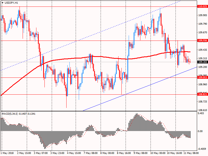Click the MACD scale value 0.403
208x156 pixels.
[201, 113]
